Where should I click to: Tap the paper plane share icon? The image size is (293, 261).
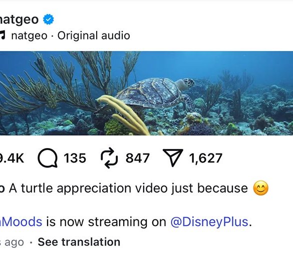(173, 157)
